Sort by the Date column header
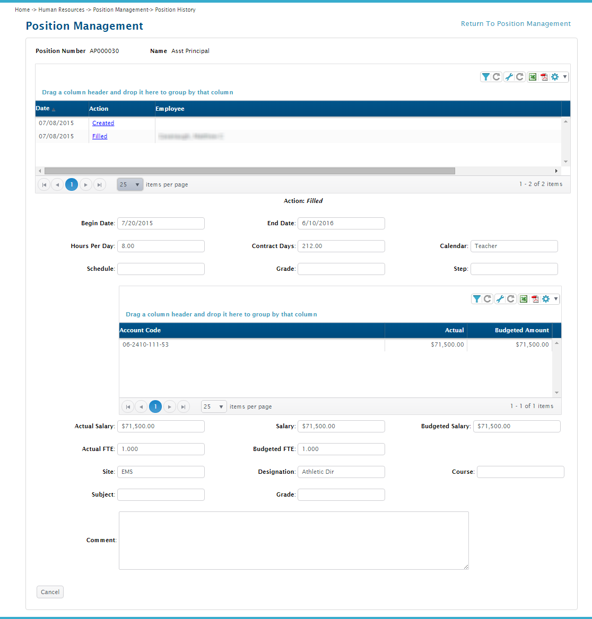The height and width of the screenshot is (619, 592). coord(62,109)
